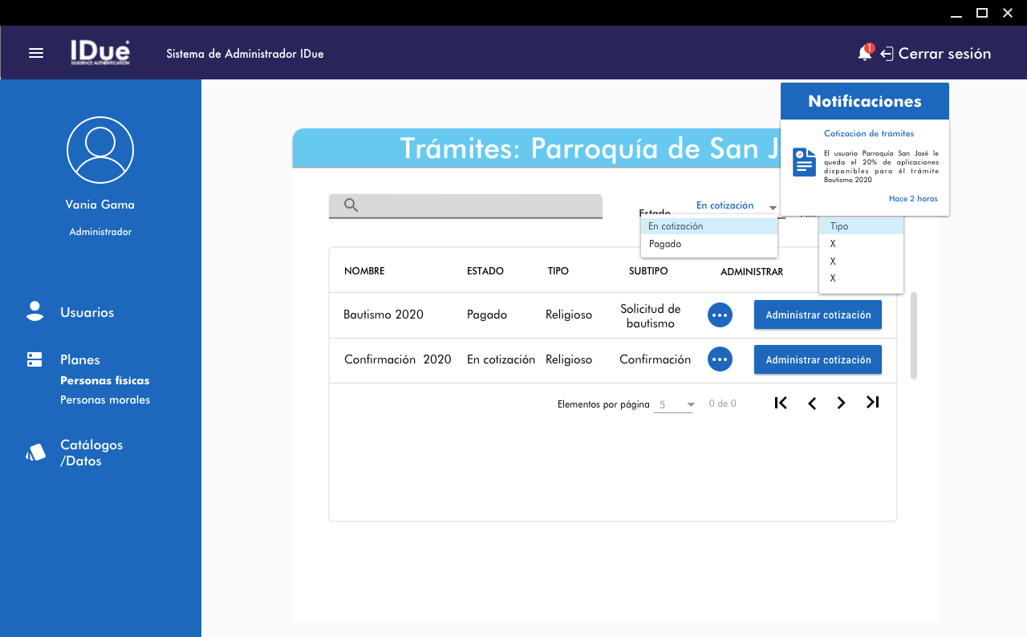The width and height of the screenshot is (1027, 637).
Task: Open Usuarios in the sidebar
Action: 87,313
